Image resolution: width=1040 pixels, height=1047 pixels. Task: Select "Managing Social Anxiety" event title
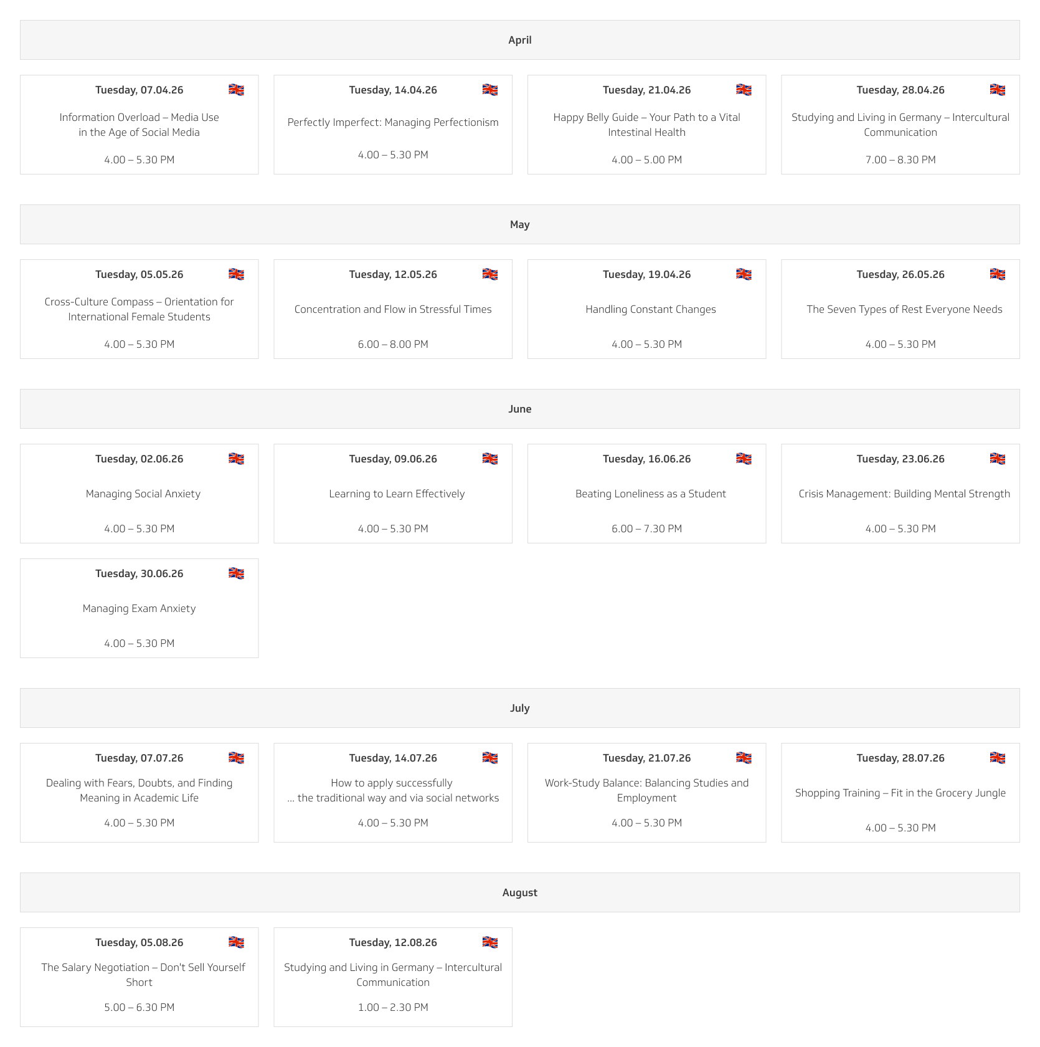(x=143, y=494)
